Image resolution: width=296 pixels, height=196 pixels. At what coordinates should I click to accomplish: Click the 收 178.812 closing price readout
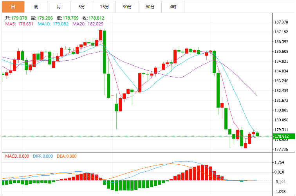(93, 18)
